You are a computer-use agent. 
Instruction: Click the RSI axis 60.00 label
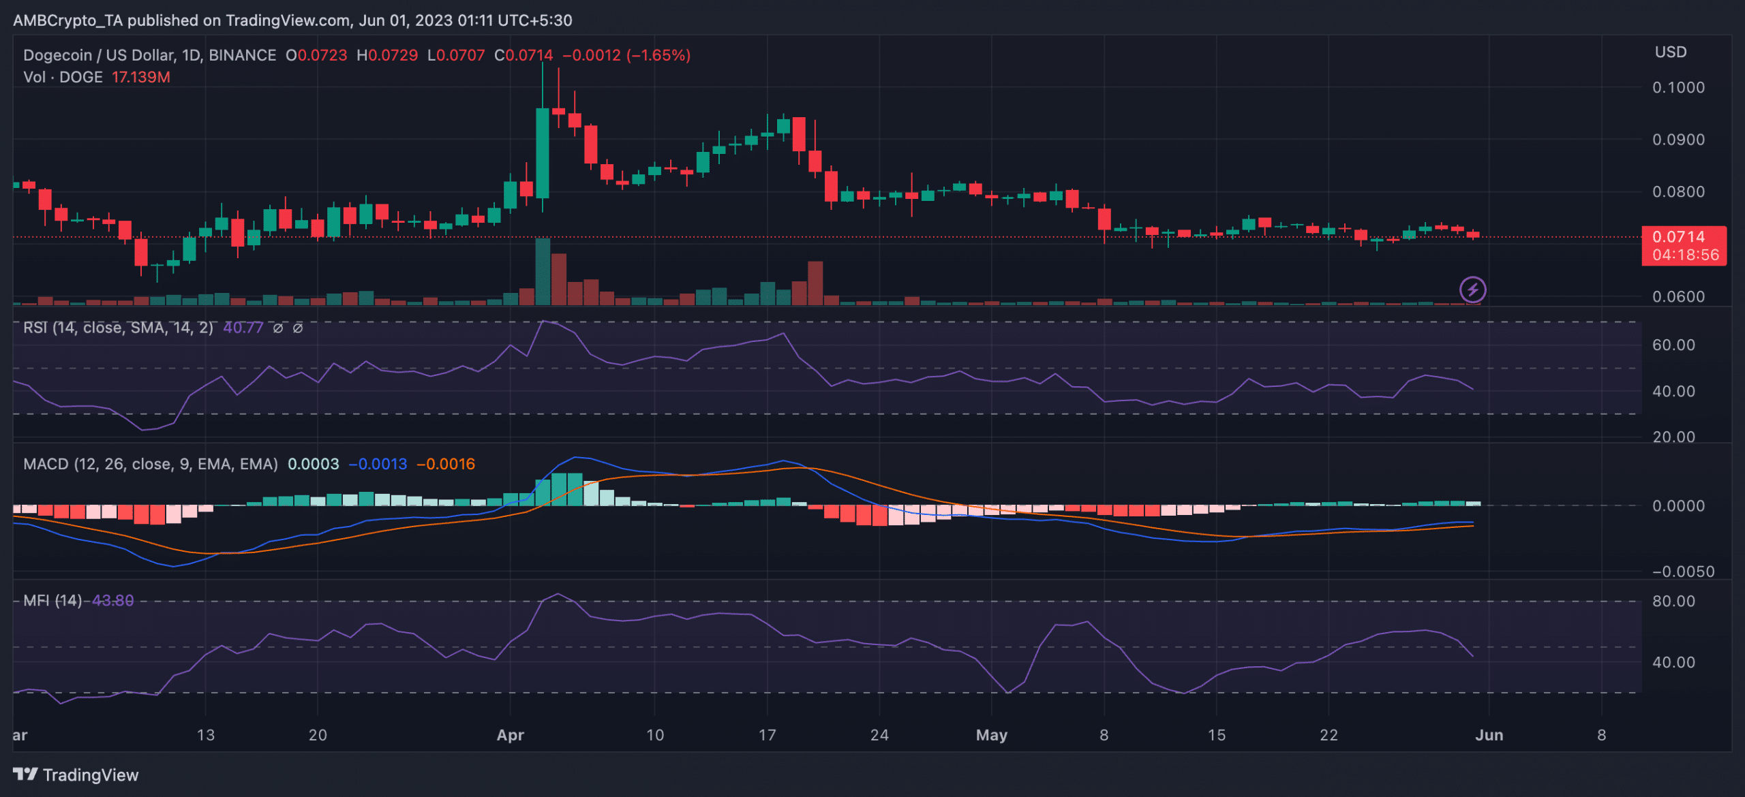[x=1673, y=345]
